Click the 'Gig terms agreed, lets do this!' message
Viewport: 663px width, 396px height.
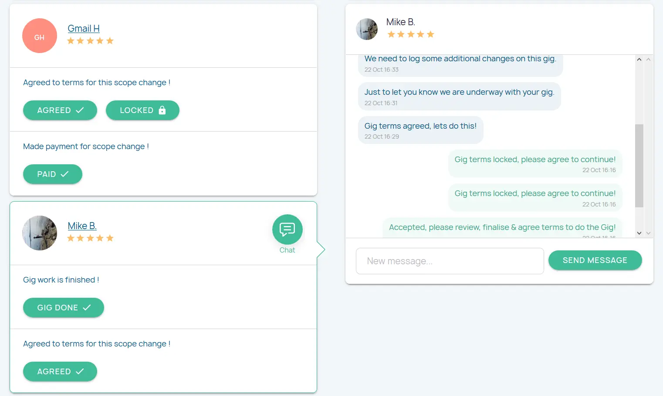tap(420, 130)
